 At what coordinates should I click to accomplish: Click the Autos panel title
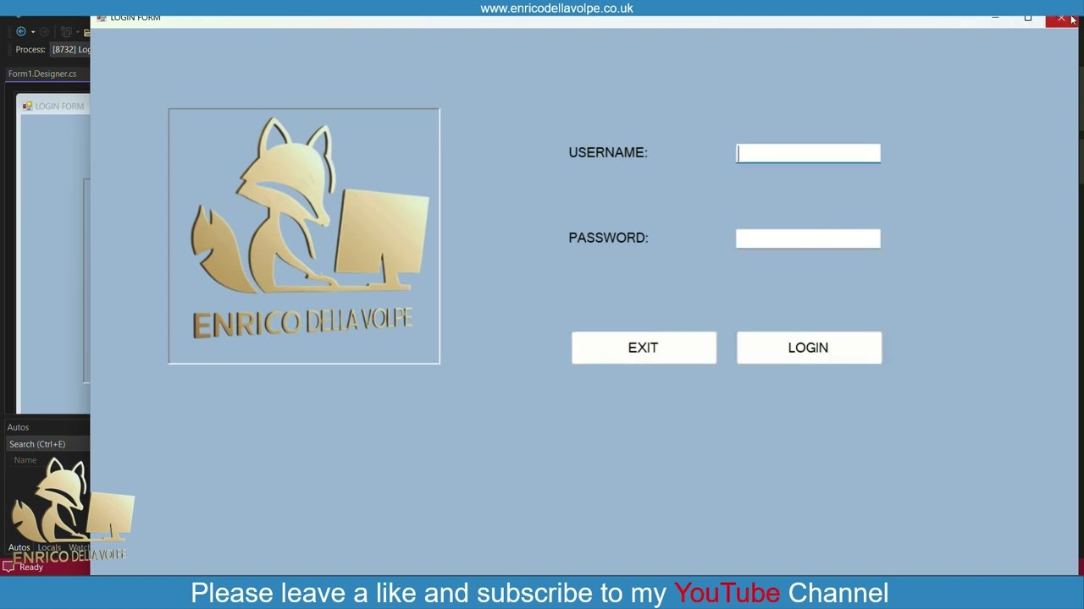coord(18,427)
